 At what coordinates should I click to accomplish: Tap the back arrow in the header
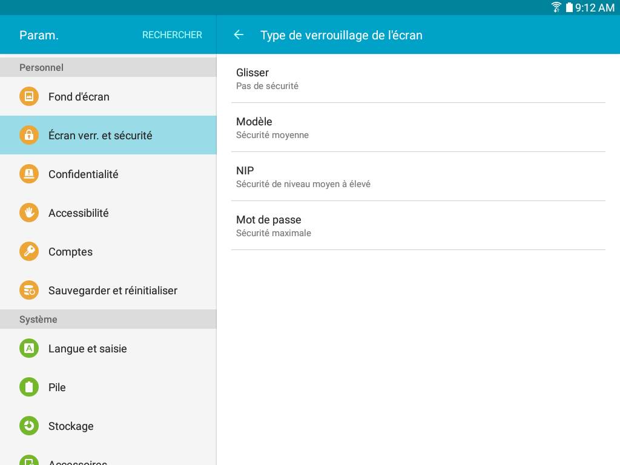239,35
